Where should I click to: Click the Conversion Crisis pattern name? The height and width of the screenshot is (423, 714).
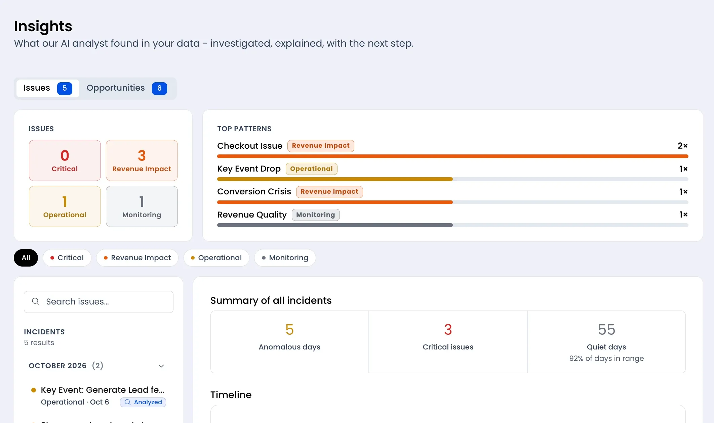click(x=254, y=192)
